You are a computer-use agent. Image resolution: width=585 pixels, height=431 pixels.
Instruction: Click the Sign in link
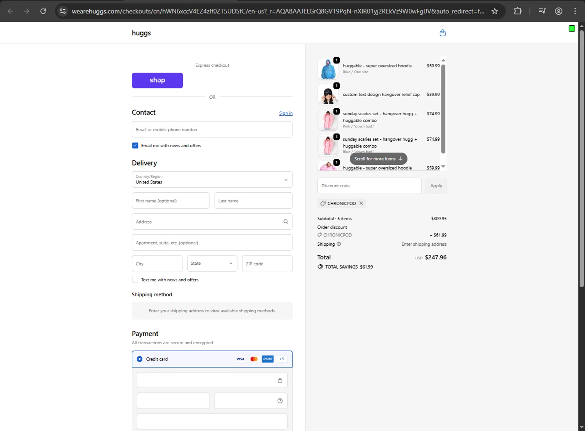(286, 113)
